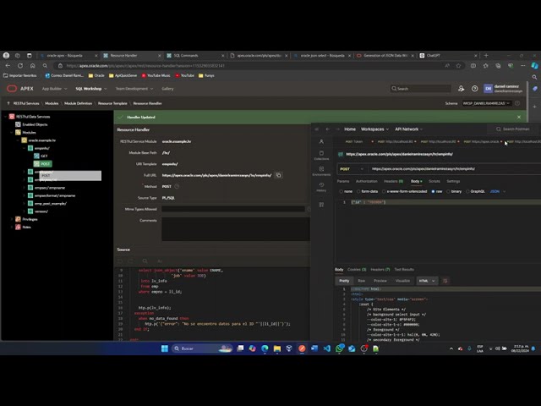Open a new browser tab
This screenshot has height=406, width=541.
(x=486, y=55)
